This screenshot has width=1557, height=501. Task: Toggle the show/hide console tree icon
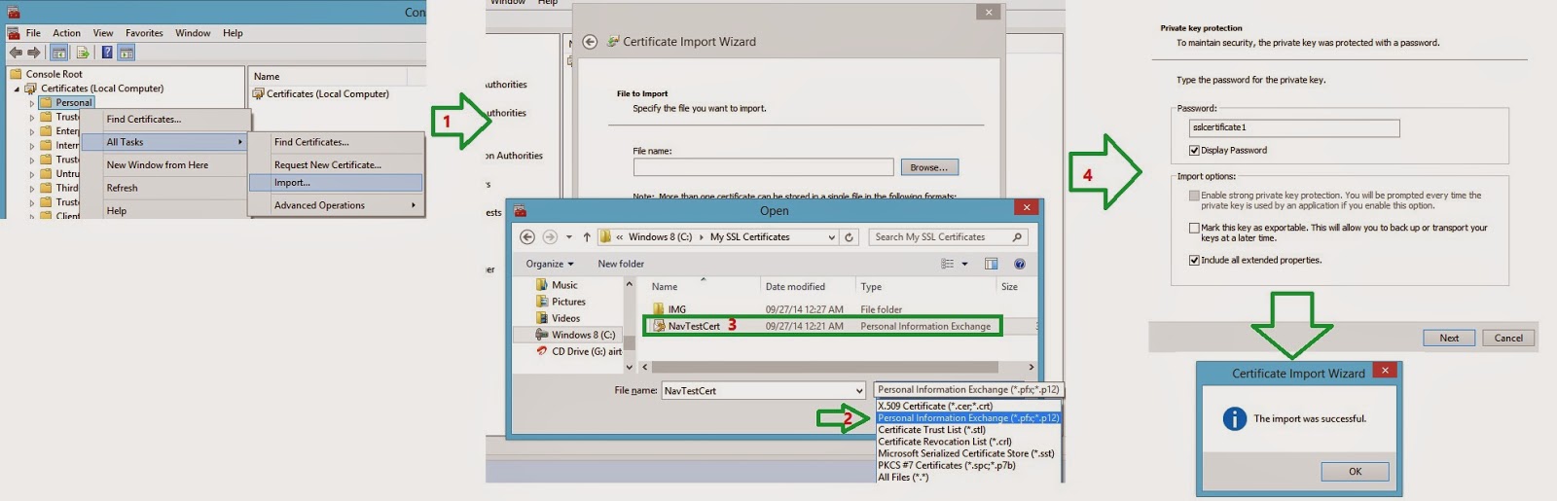tap(59, 53)
